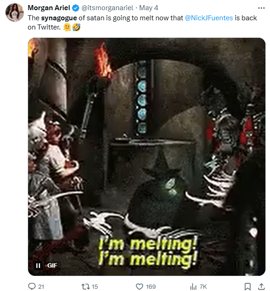Open the three-dot more options menu
This screenshot has width=270, height=291.
tap(261, 8)
